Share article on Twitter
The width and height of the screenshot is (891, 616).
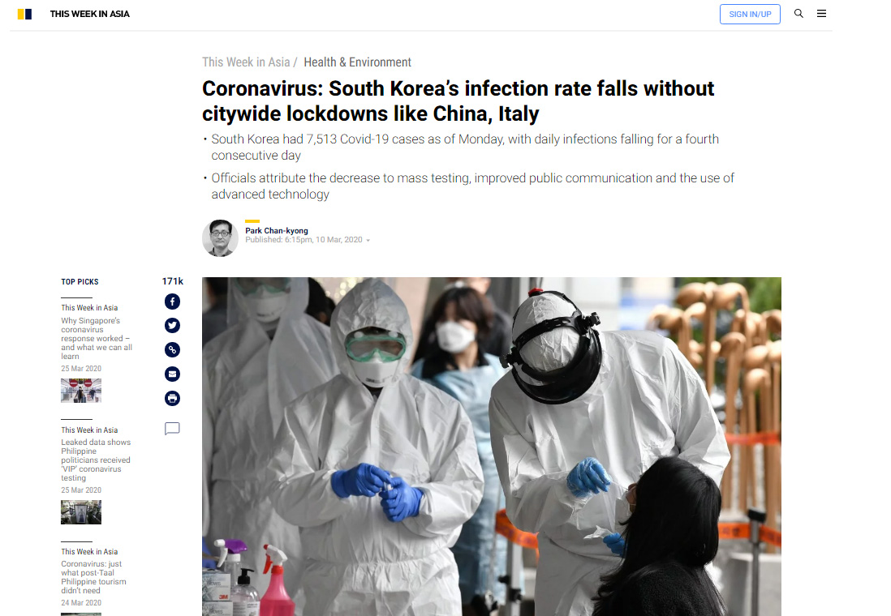pyautogui.click(x=172, y=325)
